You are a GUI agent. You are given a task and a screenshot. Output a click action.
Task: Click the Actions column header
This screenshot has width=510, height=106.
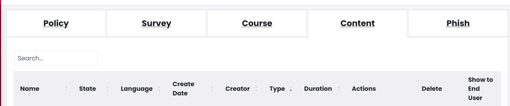(364, 89)
